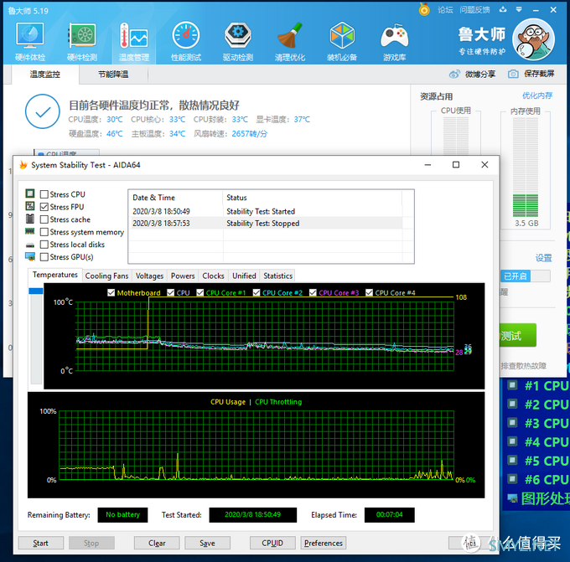
Task: Switch to the Cooling Fans tab
Action: [107, 276]
